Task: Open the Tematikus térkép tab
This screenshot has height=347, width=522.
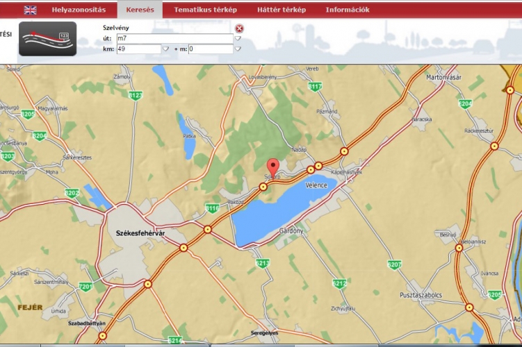Action: click(205, 10)
